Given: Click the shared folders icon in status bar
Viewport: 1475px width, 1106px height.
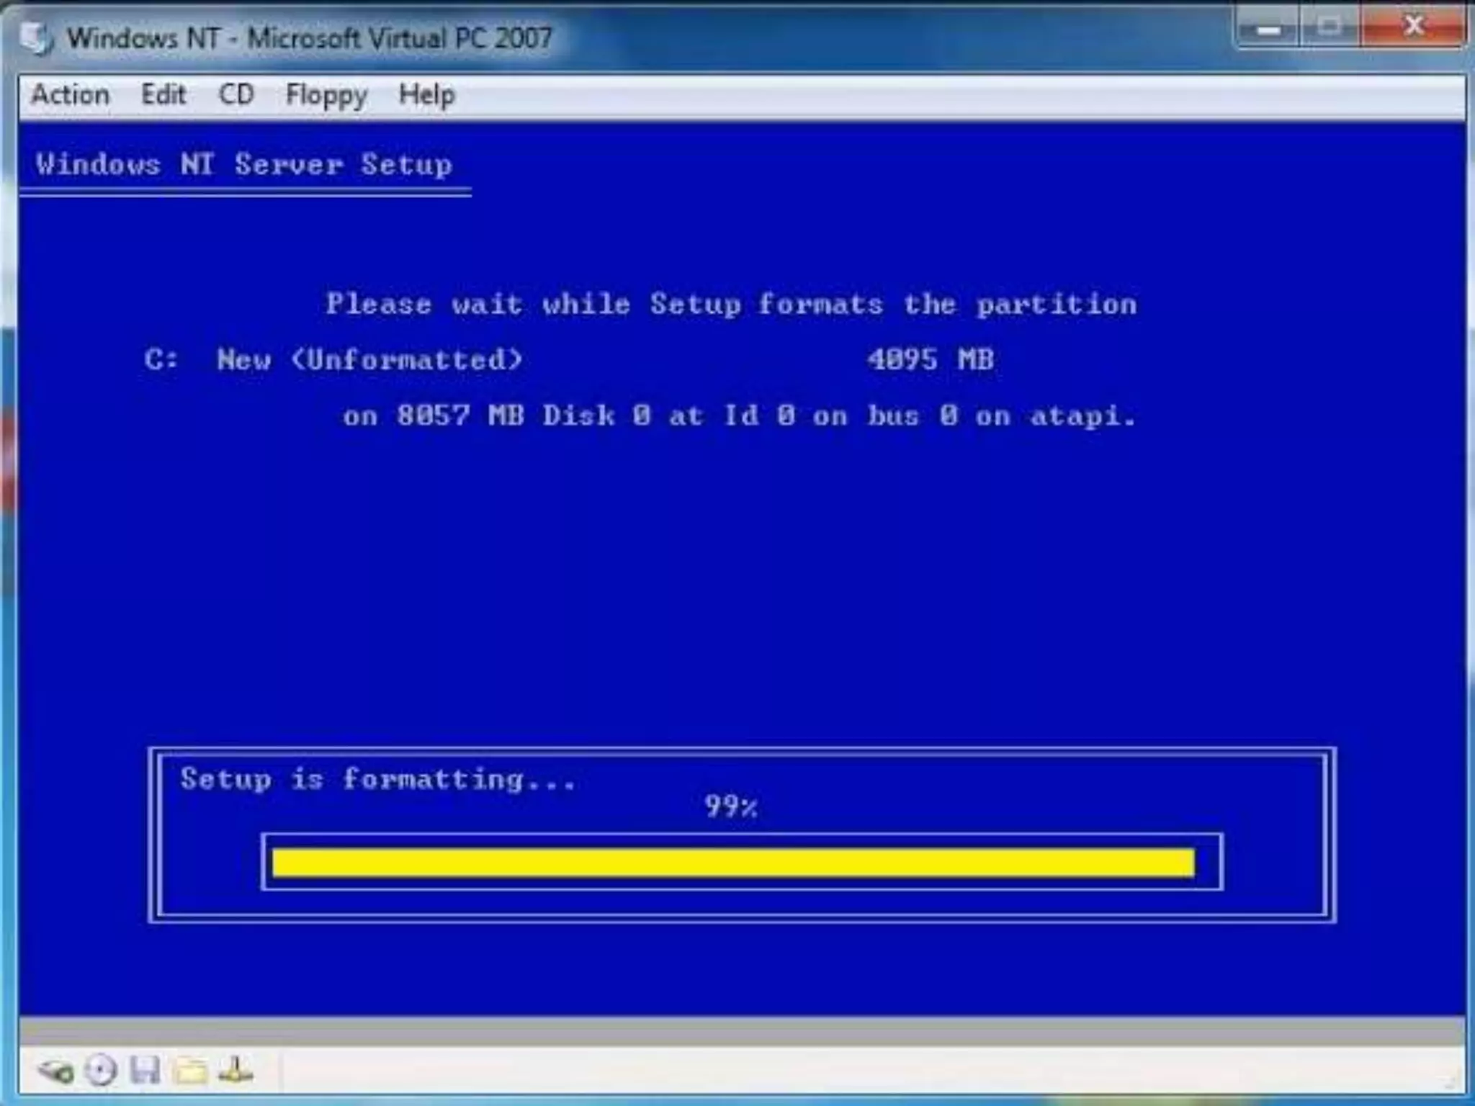Looking at the screenshot, I should (x=191, y=1071).
